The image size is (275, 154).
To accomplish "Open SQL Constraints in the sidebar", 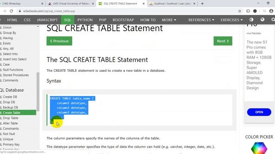I will (18, 128).
